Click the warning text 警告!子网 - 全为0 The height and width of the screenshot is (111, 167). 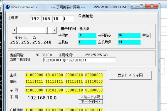75,29
